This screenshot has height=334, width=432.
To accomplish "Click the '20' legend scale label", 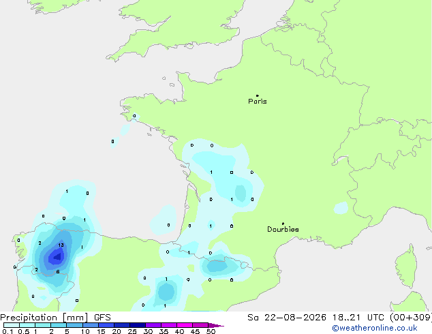I will coord(117,331).
